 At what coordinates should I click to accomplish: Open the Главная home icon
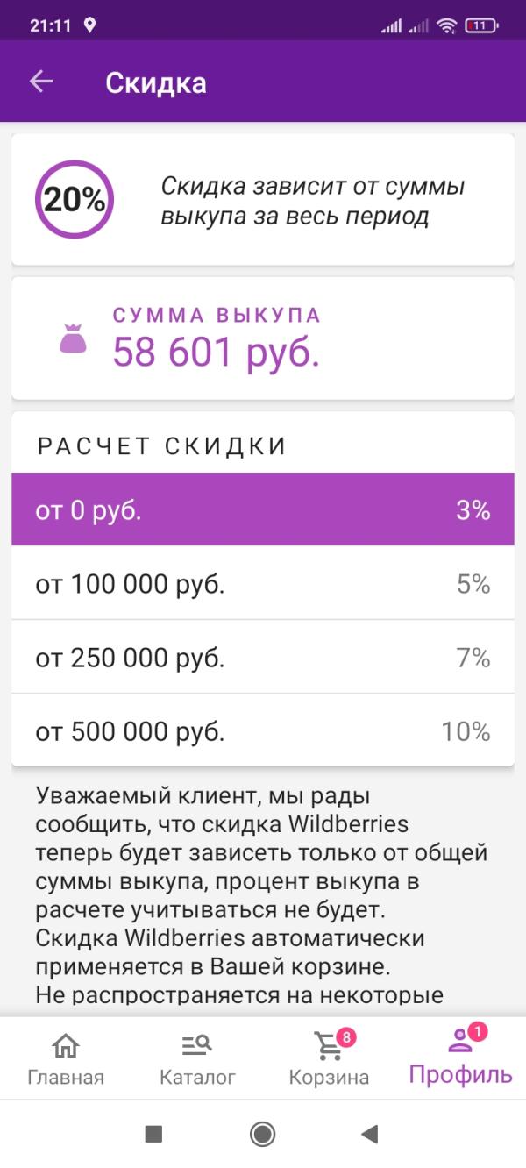(66, 1046)
